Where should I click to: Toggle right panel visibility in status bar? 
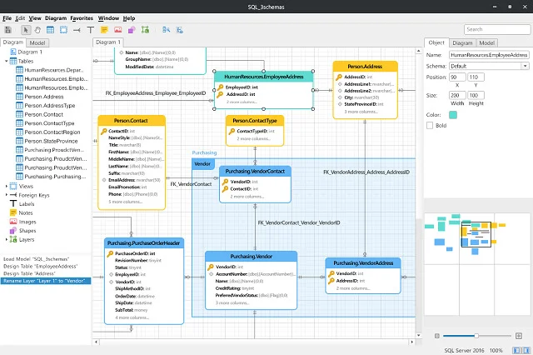click(x=526, y=350)
